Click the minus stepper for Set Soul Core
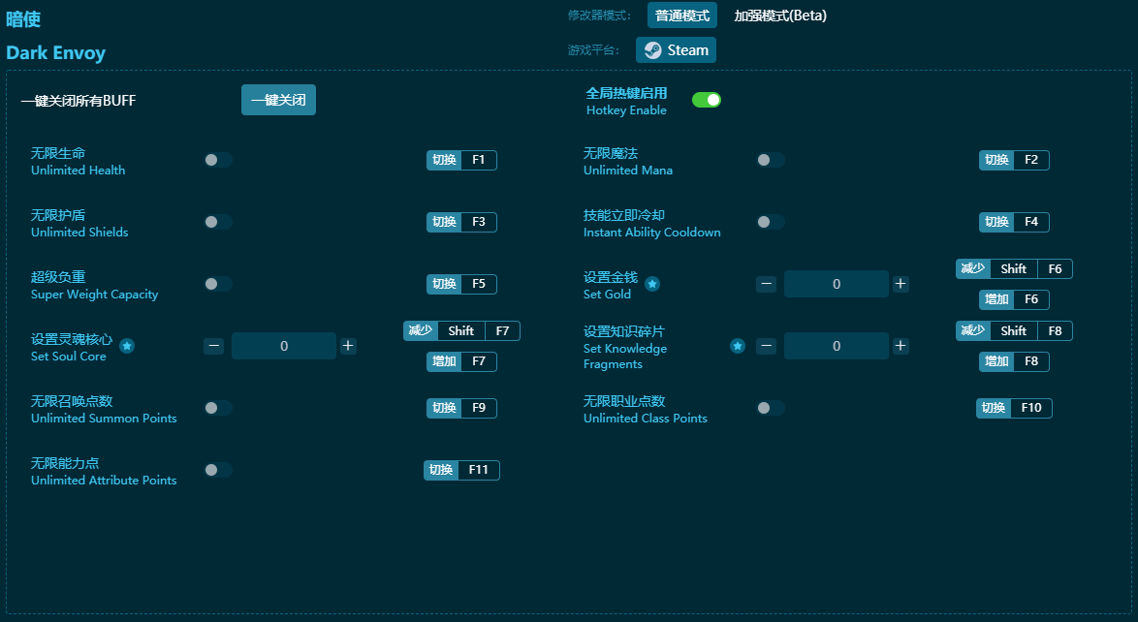Viewport: 1138px width, 622px height. click(213, 346)
